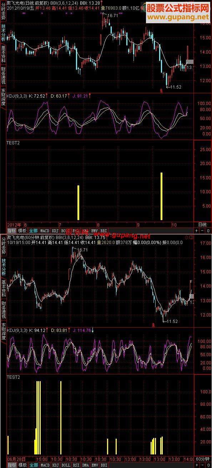Click TEST2 label in daily panel

tap(13, 142)
